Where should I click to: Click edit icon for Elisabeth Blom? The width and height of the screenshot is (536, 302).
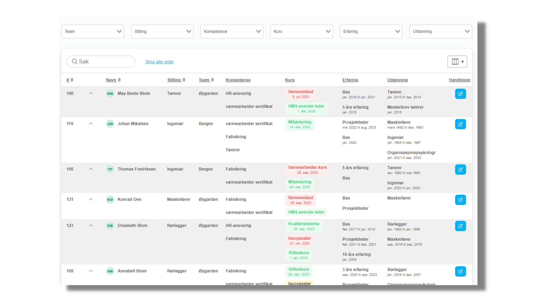(460, 226)
